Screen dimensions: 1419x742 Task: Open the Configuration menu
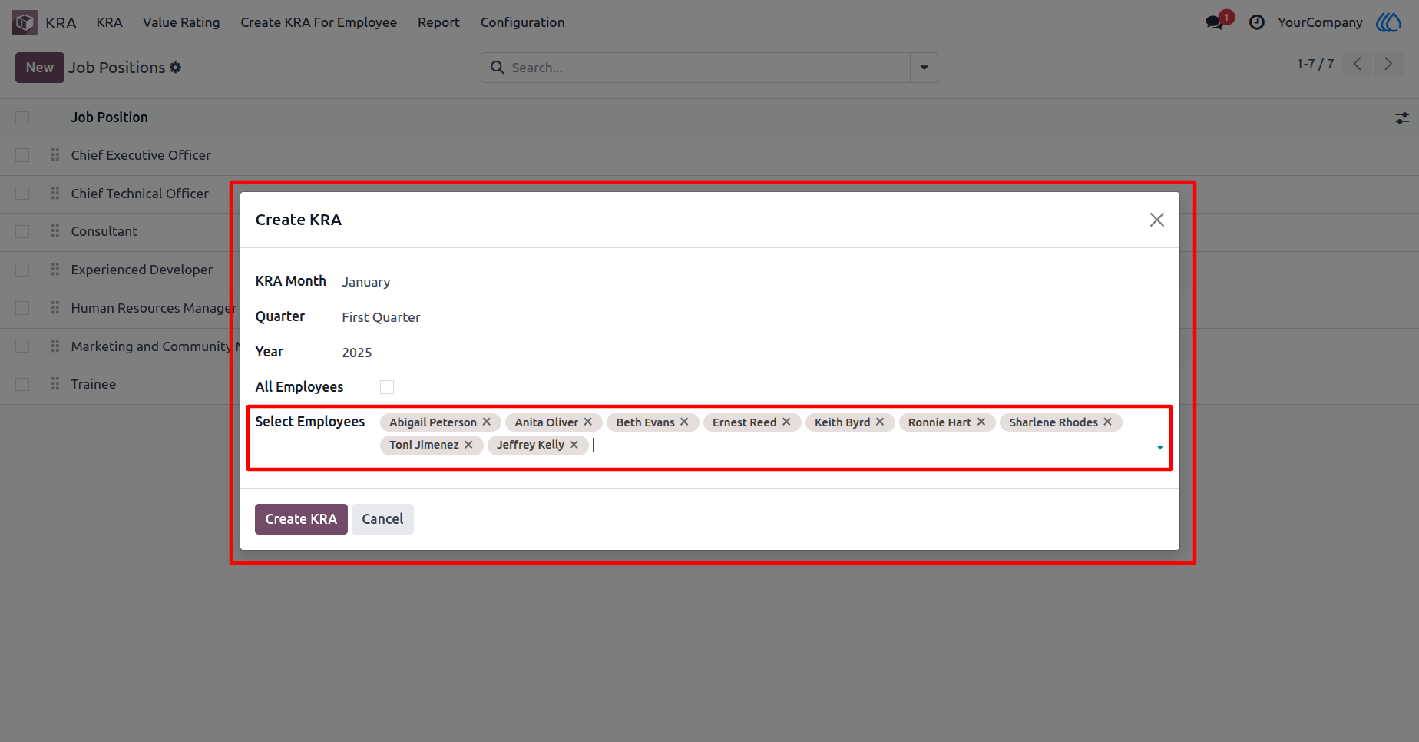click(523, 22)
